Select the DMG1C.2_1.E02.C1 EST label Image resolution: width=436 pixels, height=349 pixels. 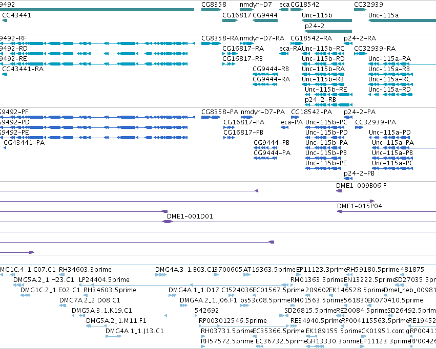point(50,290)
